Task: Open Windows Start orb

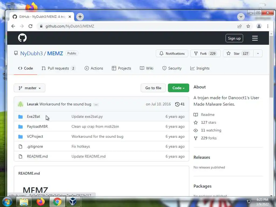Action: tap(7, 202)
